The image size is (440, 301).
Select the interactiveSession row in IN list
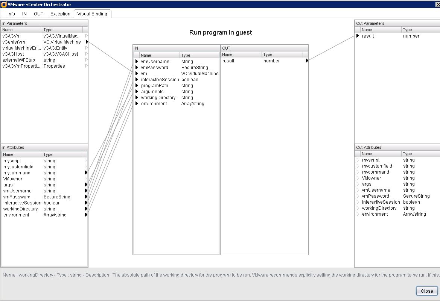(160, 80)
